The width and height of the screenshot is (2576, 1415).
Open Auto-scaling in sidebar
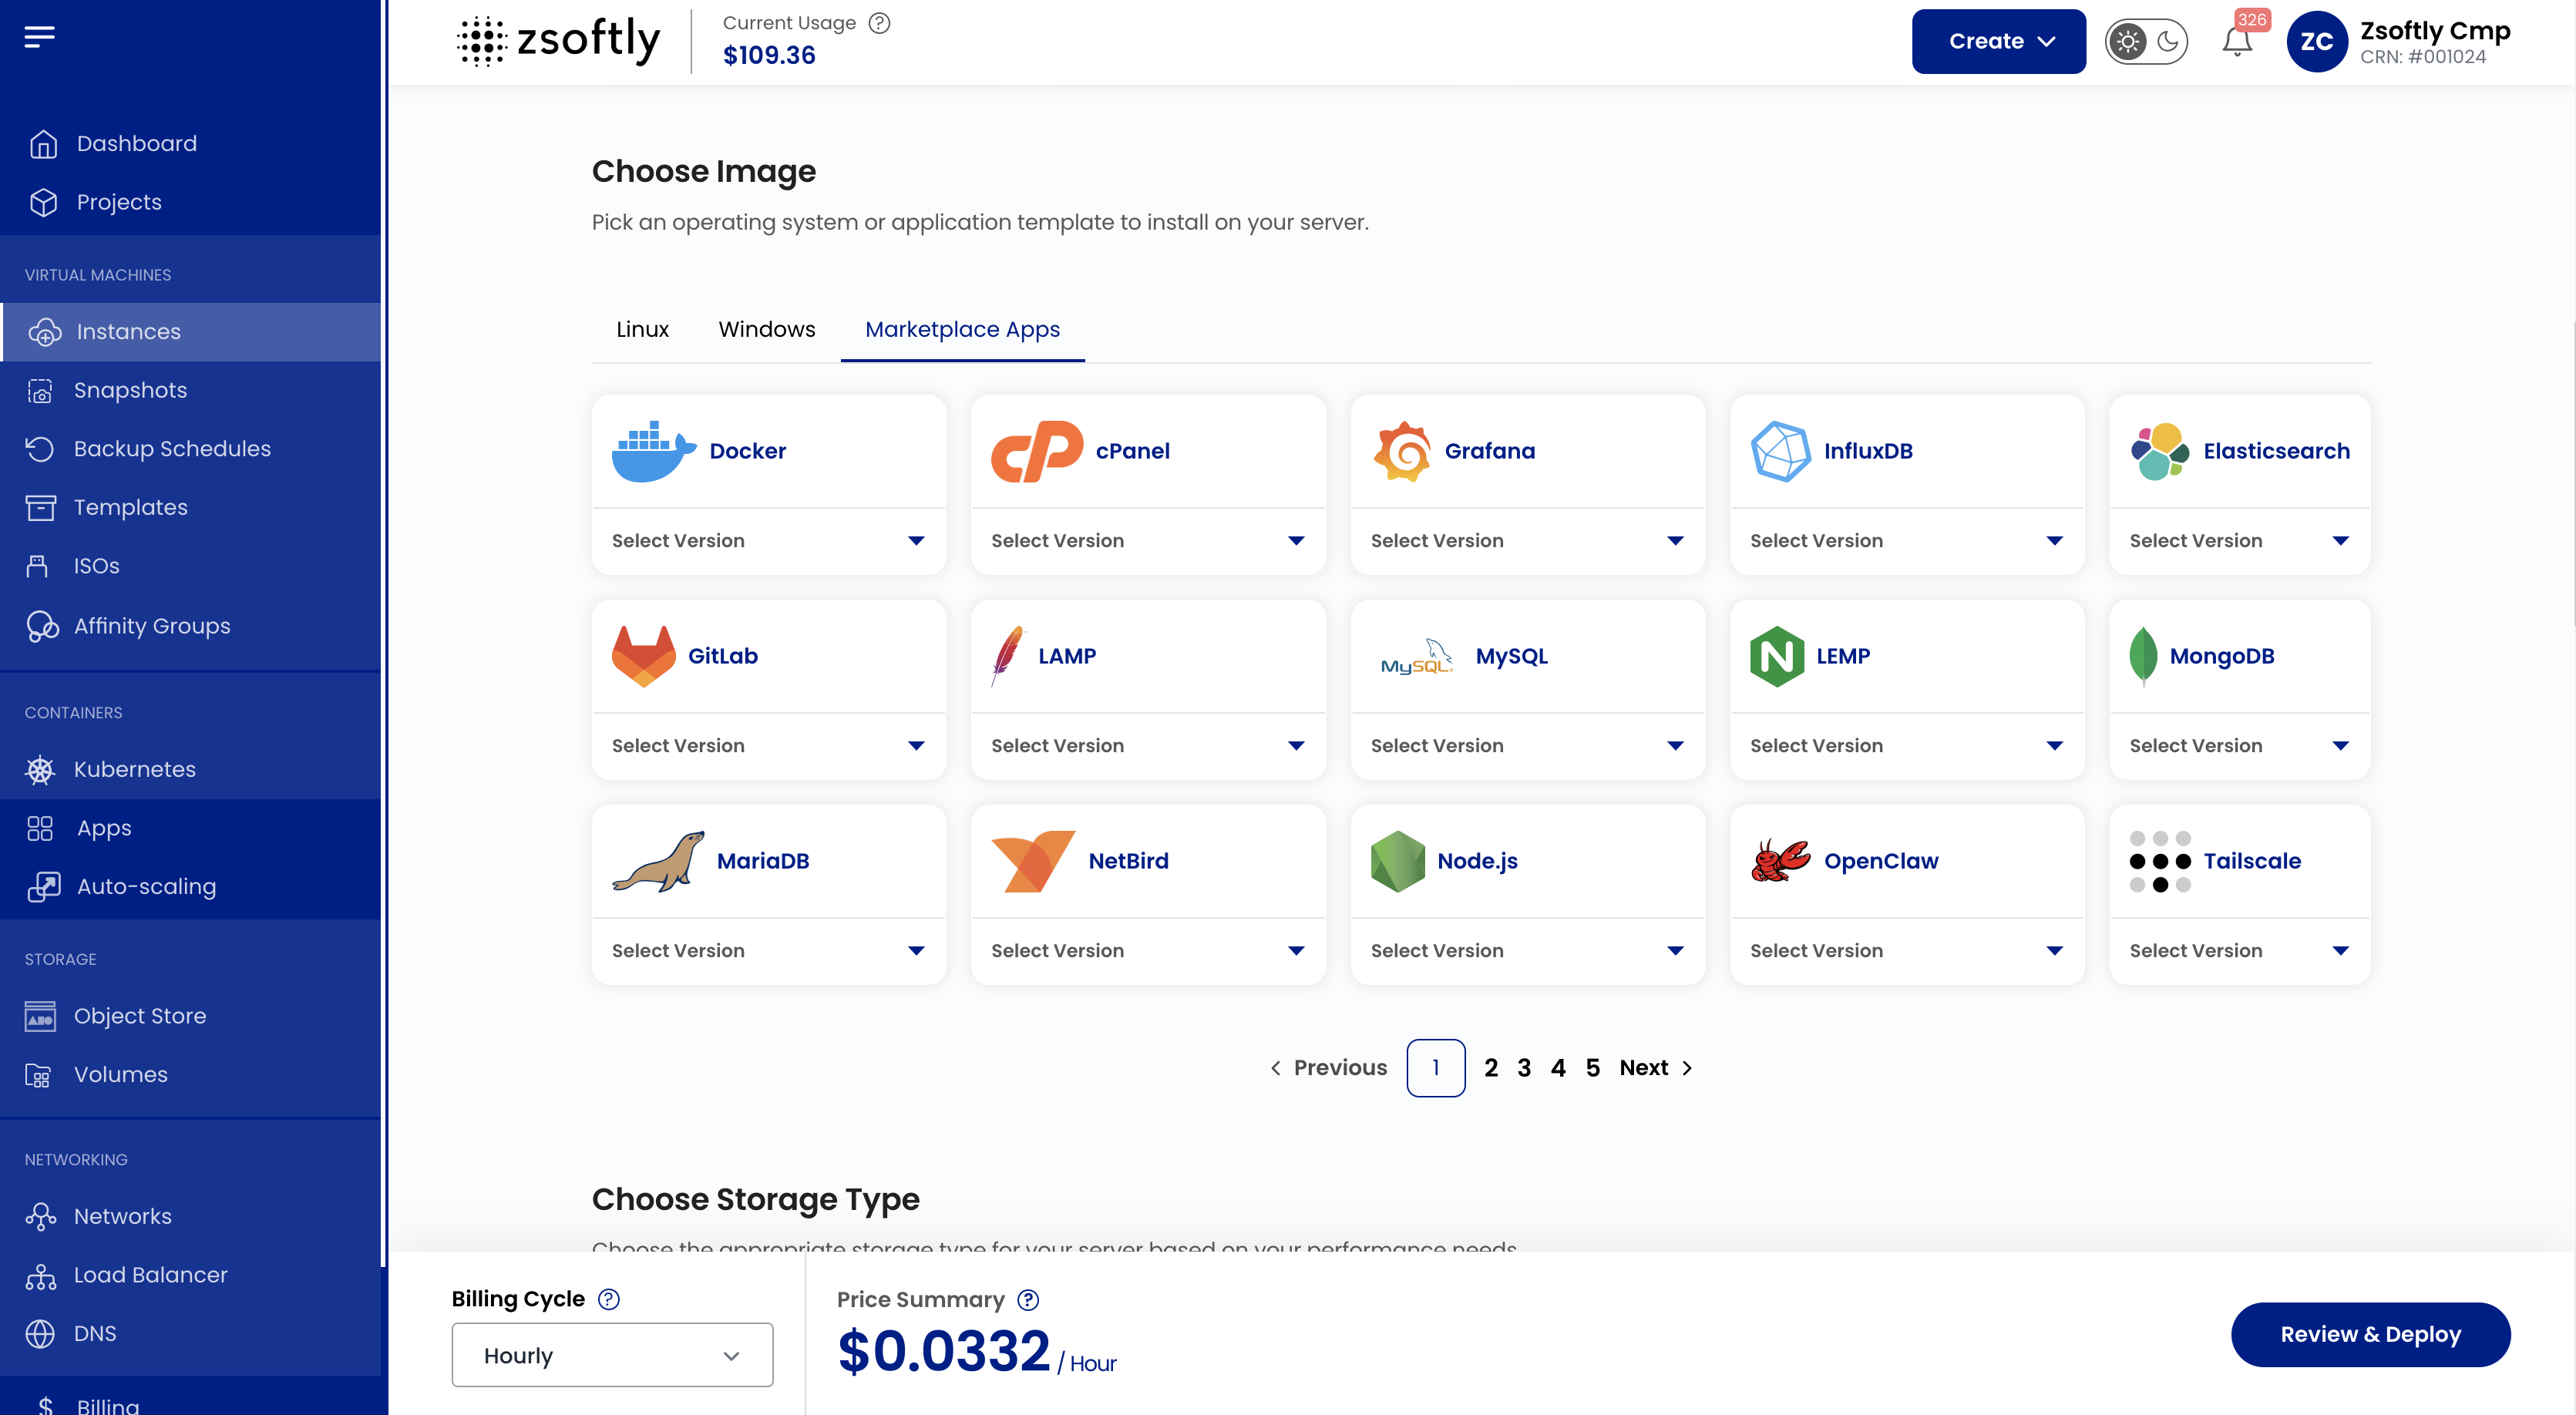click(x=190, y=886)
